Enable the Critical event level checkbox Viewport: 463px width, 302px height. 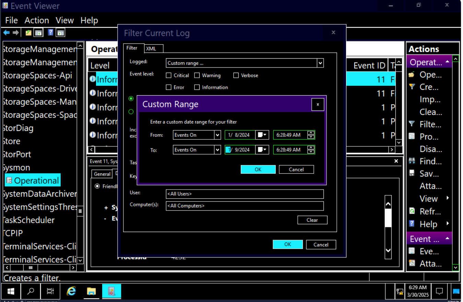(x=169, y=75)
